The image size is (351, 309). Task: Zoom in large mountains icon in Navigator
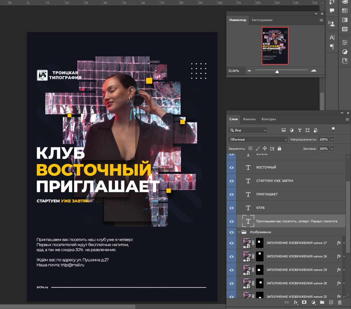pos(314,71)
